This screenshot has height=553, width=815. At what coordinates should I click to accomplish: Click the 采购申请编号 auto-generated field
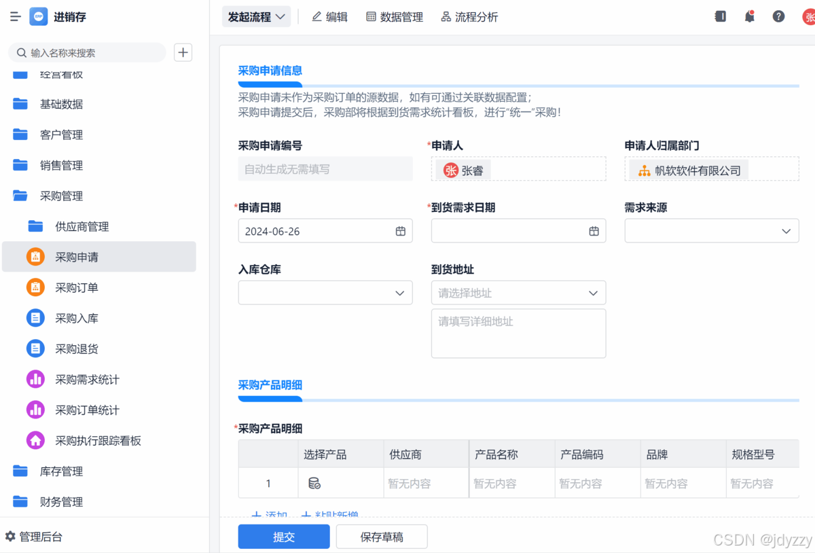[325, 169]
